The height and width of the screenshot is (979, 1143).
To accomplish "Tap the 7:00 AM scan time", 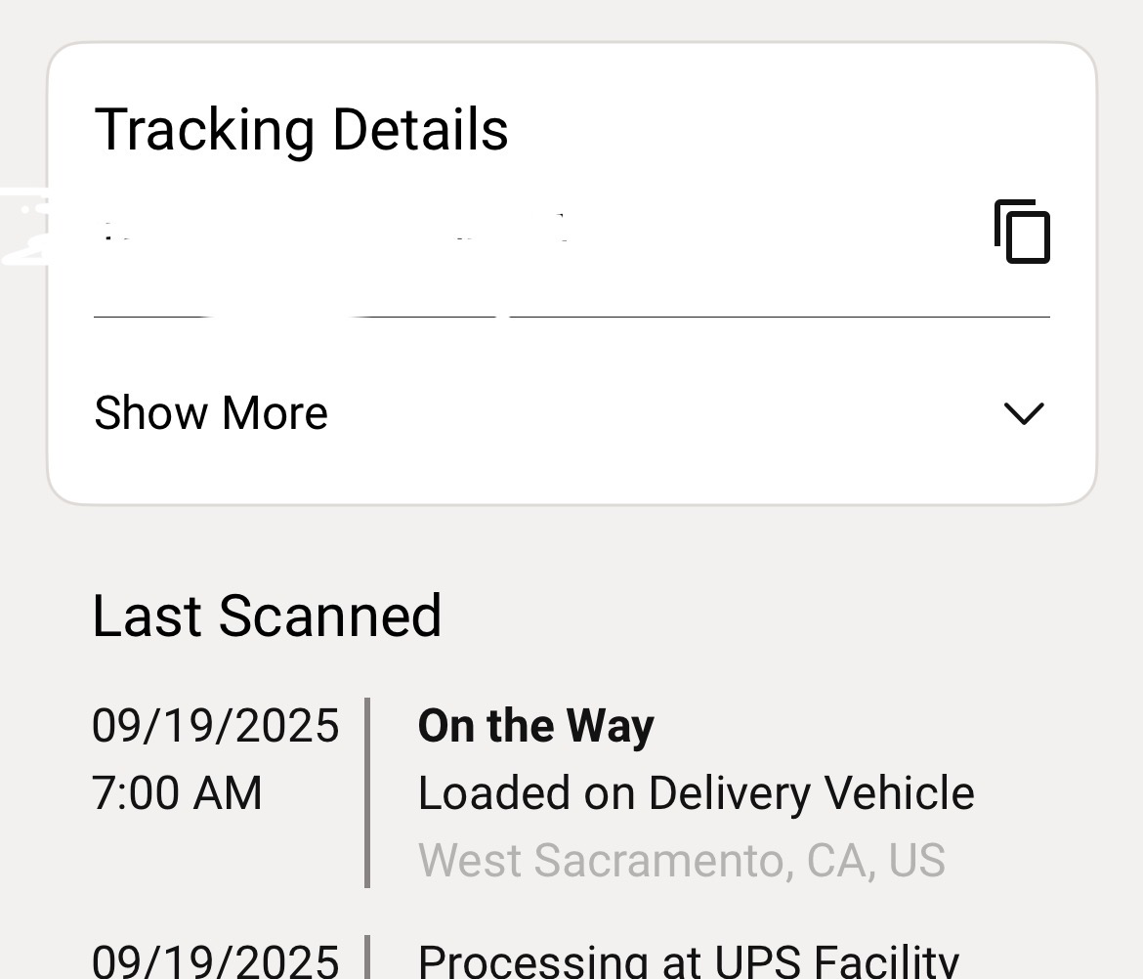I will pos(177,792).
